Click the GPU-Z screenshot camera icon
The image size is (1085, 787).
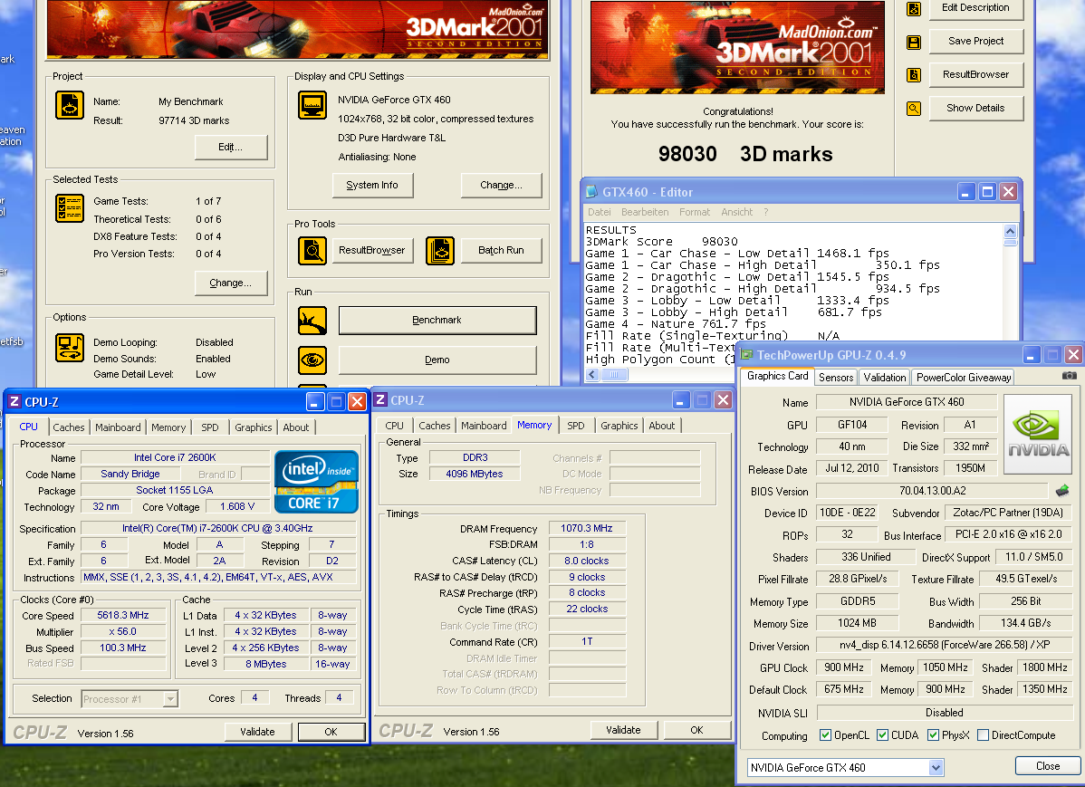coord(1069,376)
